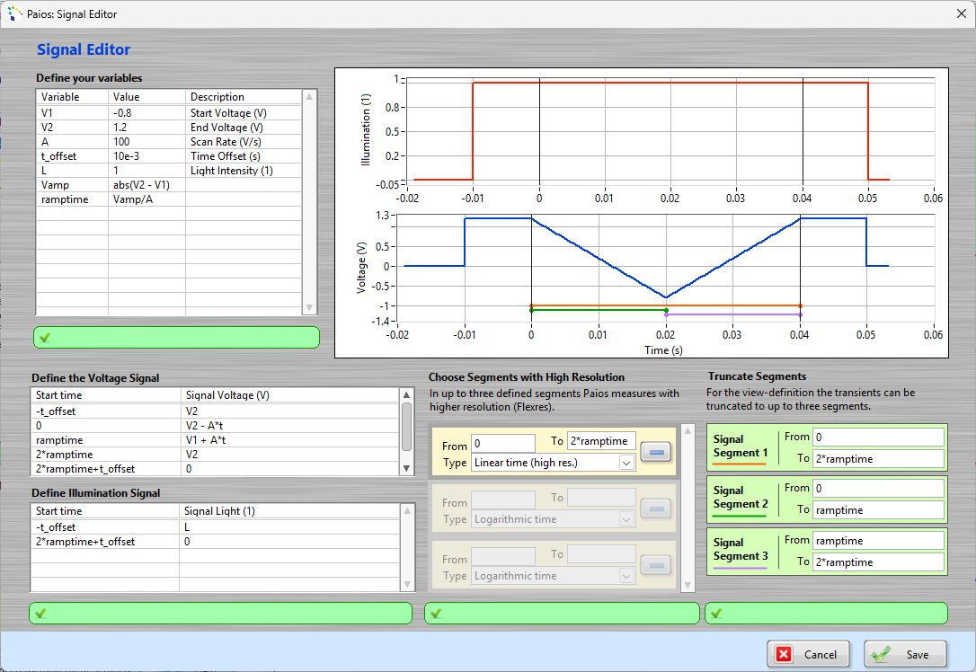Select illumination Signal Light cell L
The height and width of the screenshot is (672, 976).
coord(289,527)
